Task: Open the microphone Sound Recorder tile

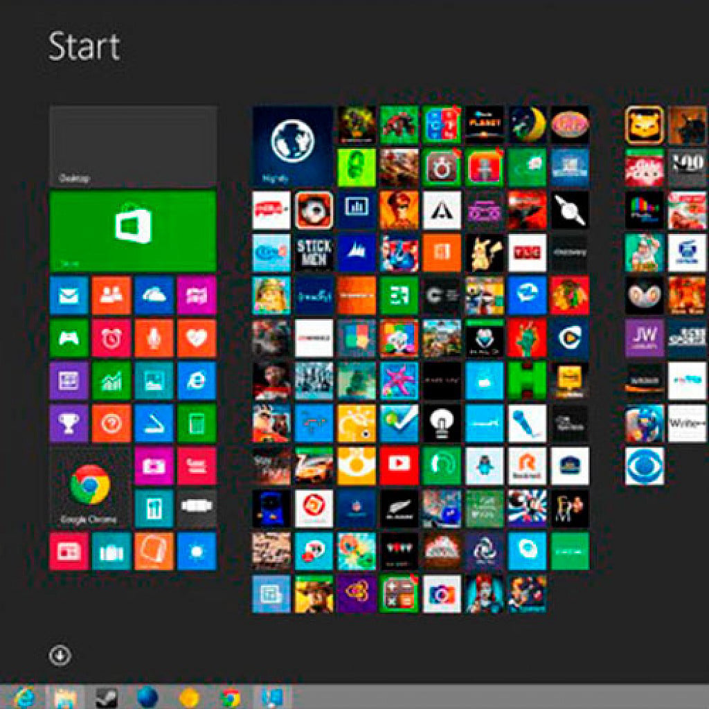Action: 154,338
